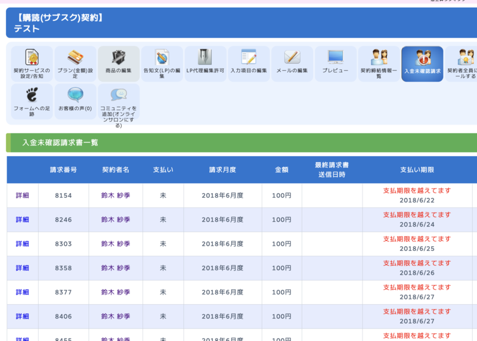Screen dimensions: 477x341
Task: Open 詳細 link for invoice 8358
Action: point(22,268)
